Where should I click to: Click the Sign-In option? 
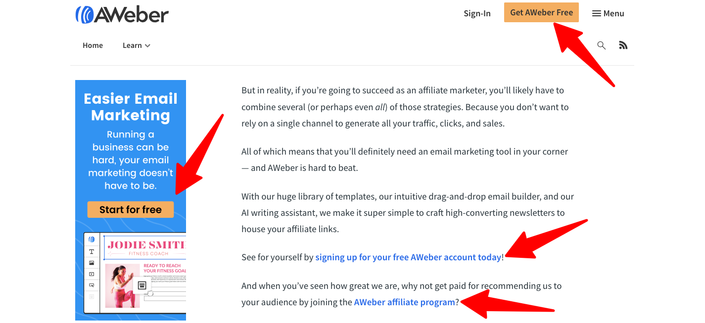pos(477,13)
